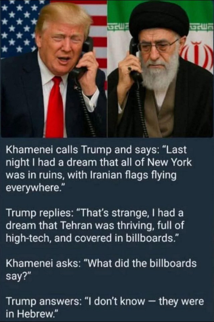This screenshot has height=322, width=214.
Task: Click the black turban
Action: point(159,20)
